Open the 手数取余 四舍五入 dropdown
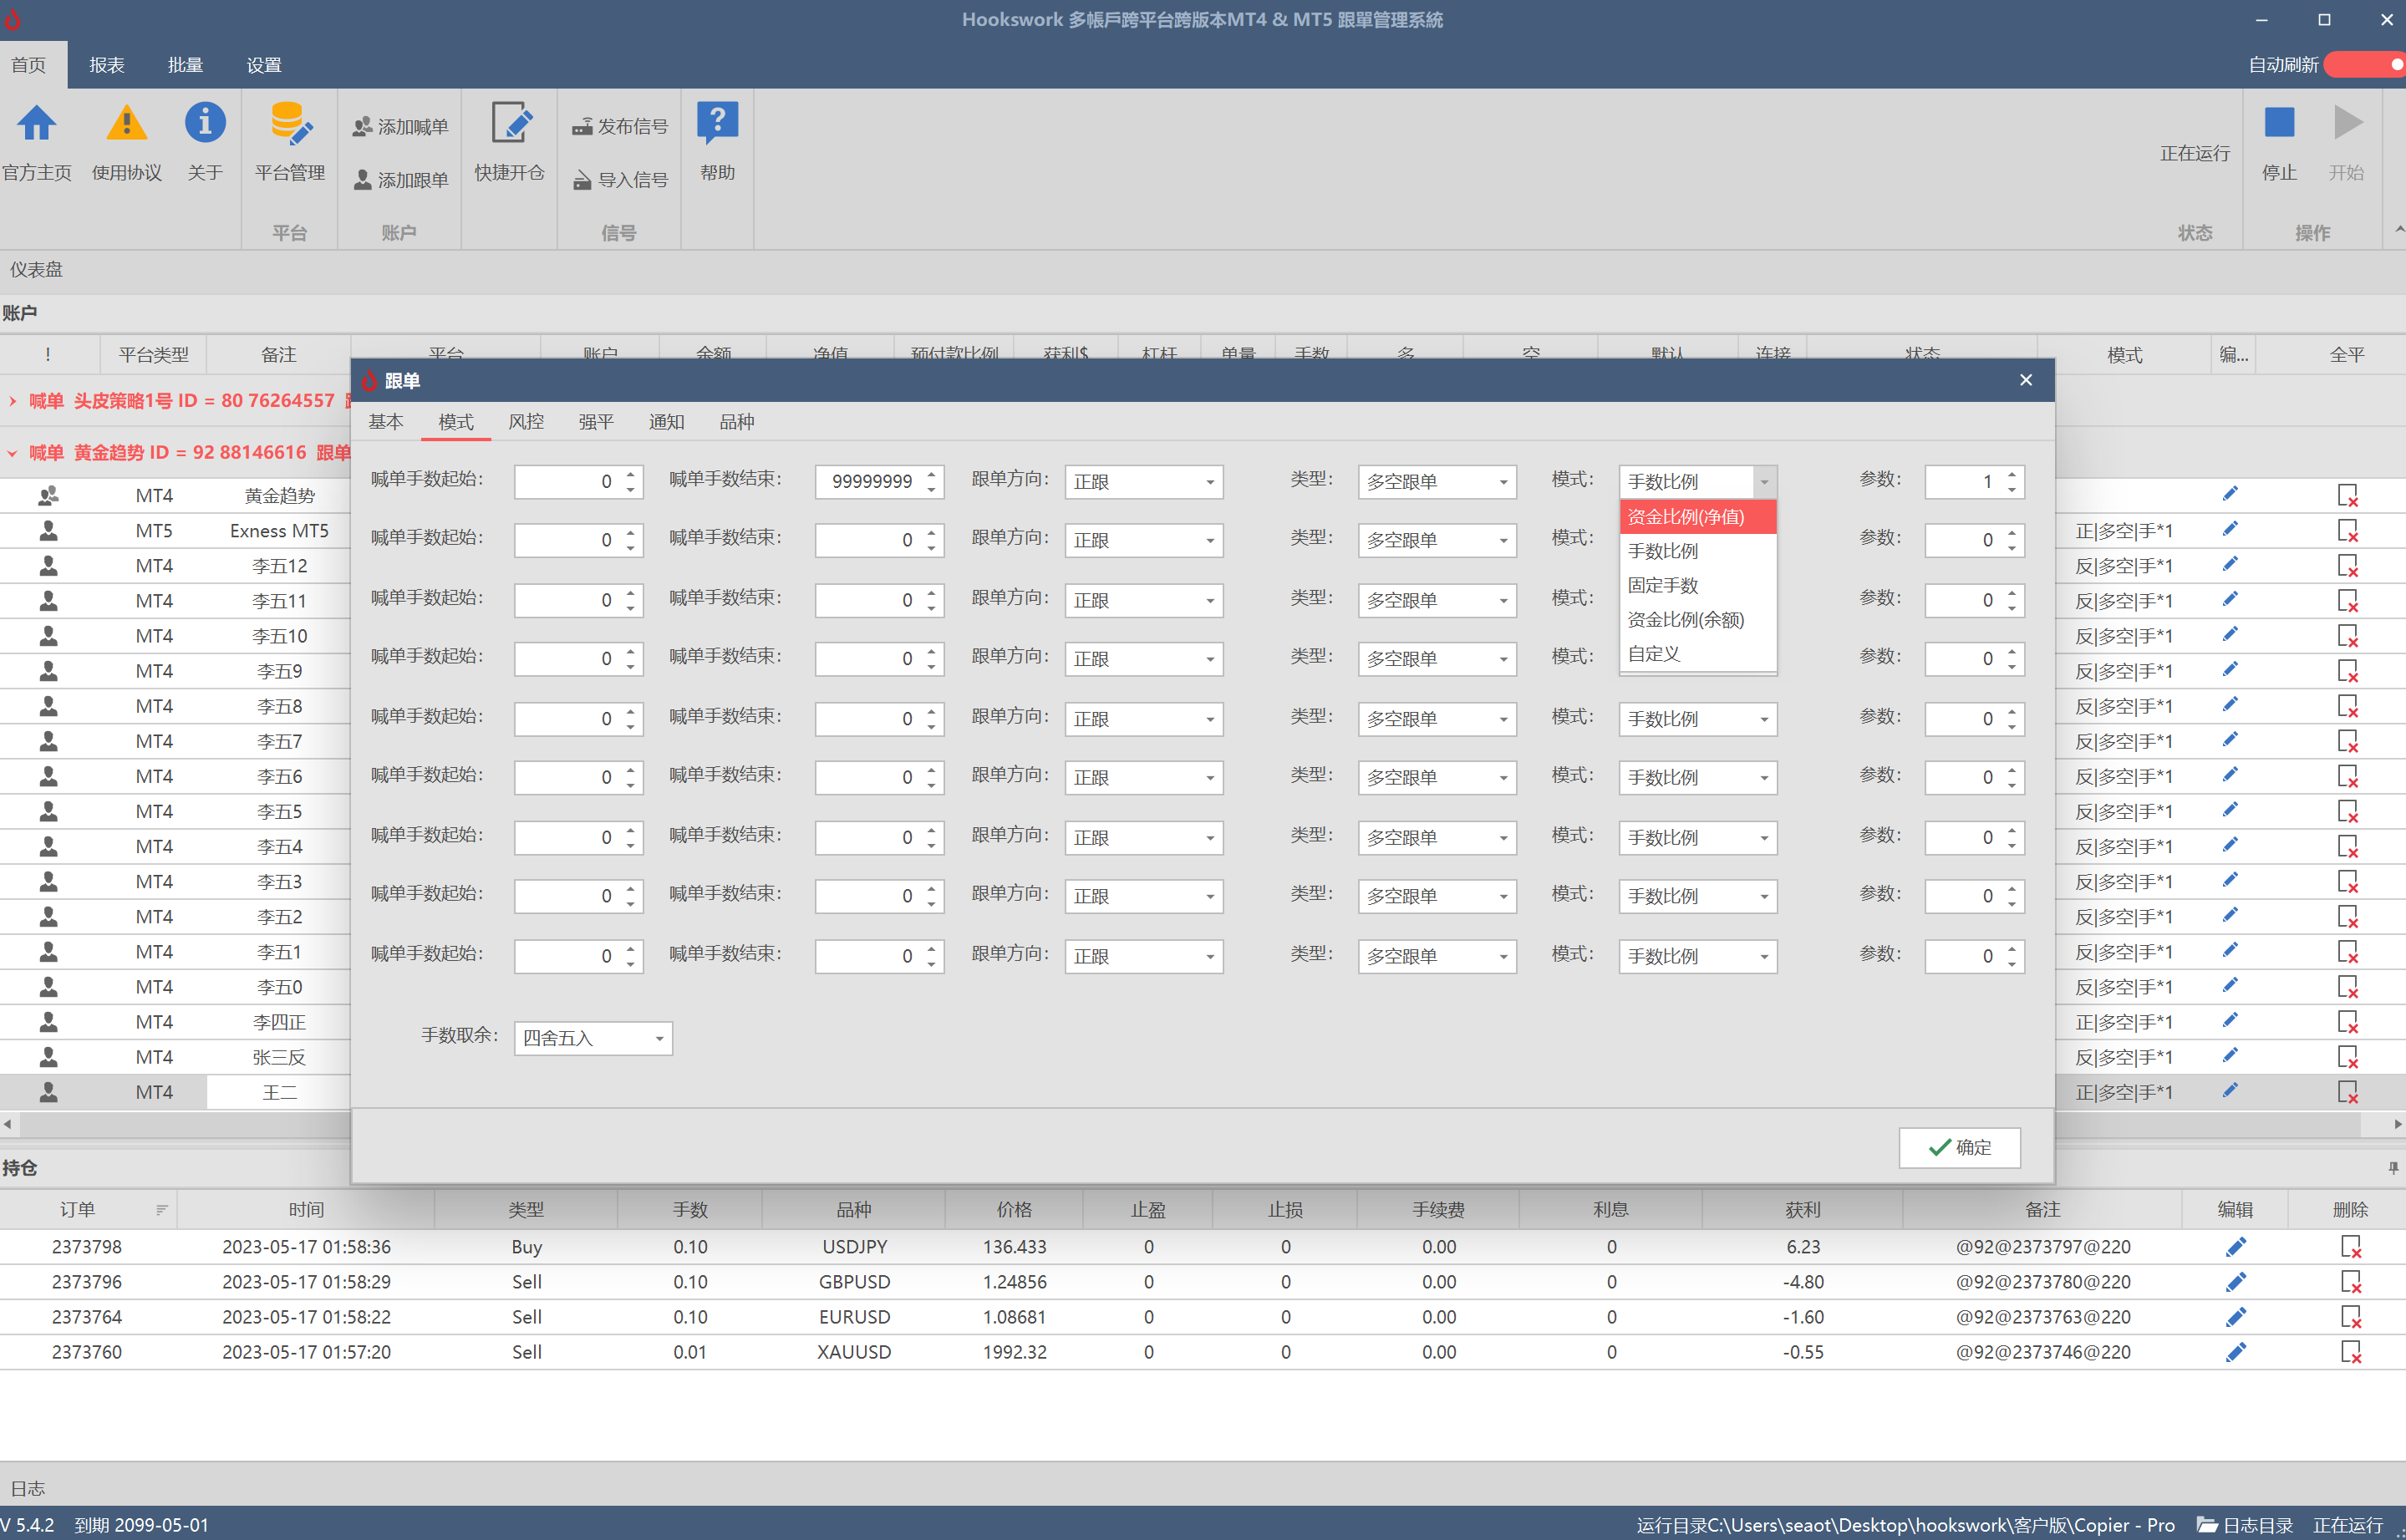This screenshot has width=2406, height=1540. [x=593, y=1038]
